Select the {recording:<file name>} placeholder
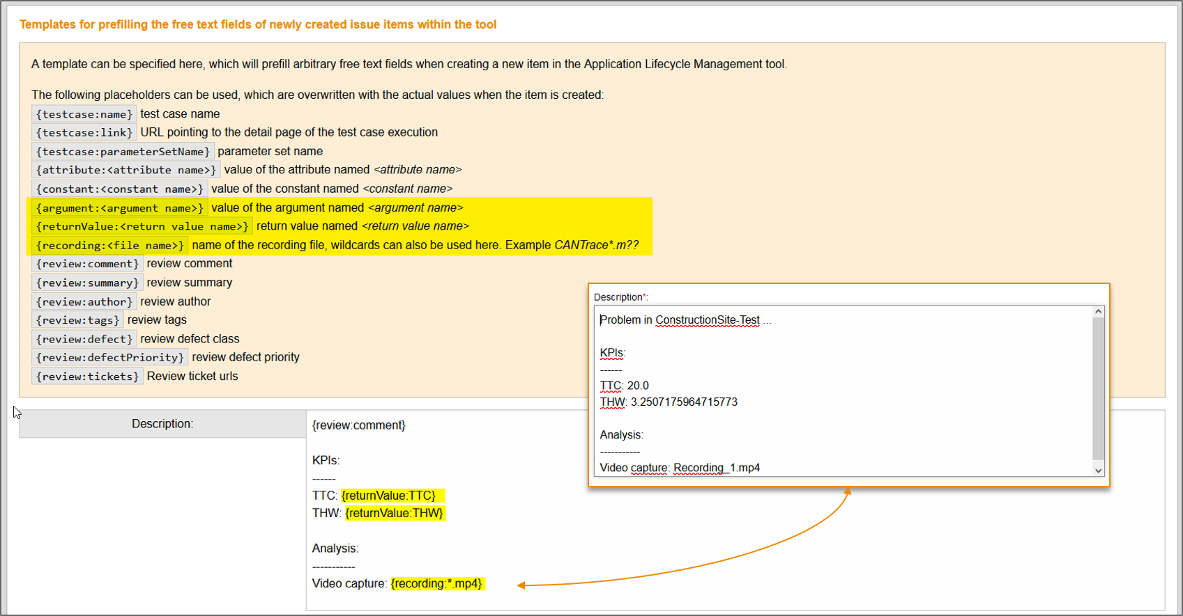The image size is (1183, 616). (109, 246)
